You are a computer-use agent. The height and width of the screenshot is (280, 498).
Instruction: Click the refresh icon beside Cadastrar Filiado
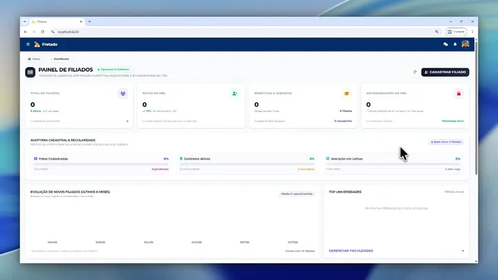(415, 72)
